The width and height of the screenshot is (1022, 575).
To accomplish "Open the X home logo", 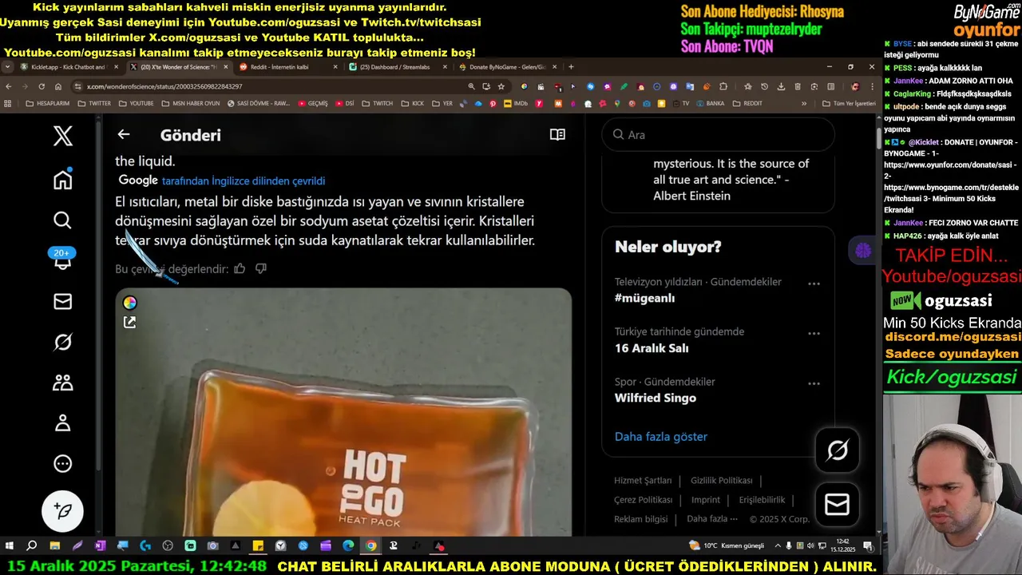I will pos(62,136).
